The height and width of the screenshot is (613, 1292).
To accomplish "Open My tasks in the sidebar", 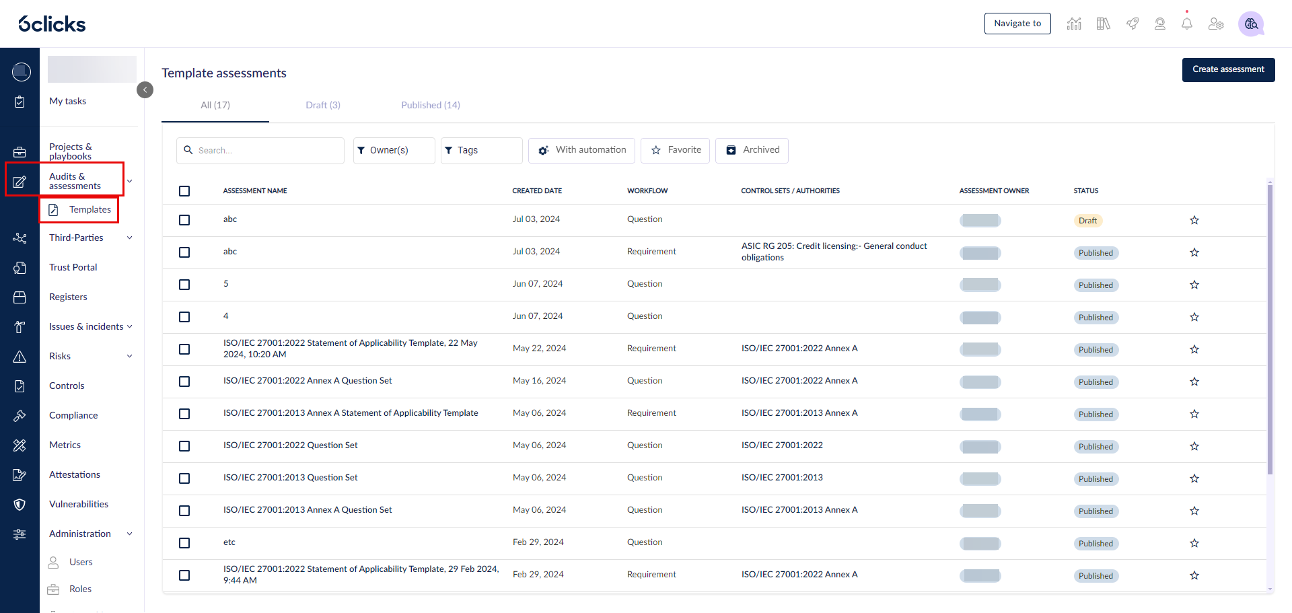I will 67,101.
